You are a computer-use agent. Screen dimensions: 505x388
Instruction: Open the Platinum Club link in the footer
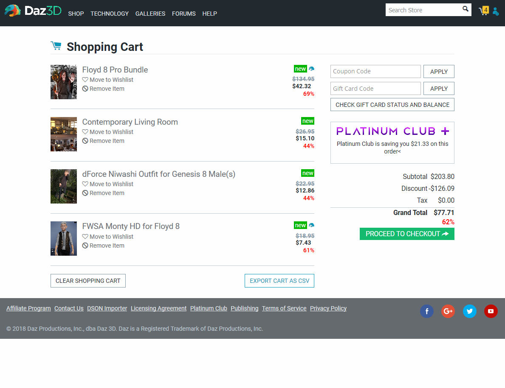(x=209, y=308)
